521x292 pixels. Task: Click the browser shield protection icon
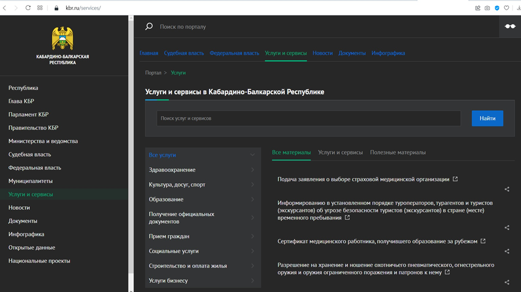pyautogui.click(x=497, y=8)
